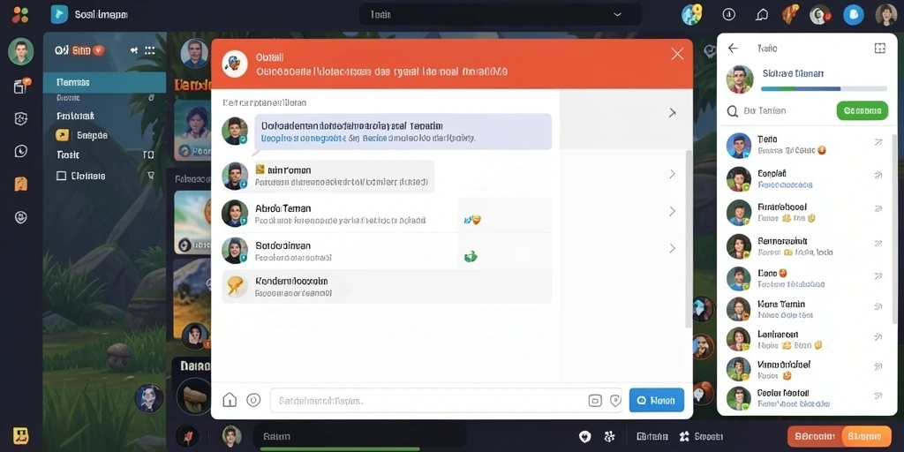904x452 pixels.
Task: Click the message input field in dialog
Action: click(x=446, y=400)
